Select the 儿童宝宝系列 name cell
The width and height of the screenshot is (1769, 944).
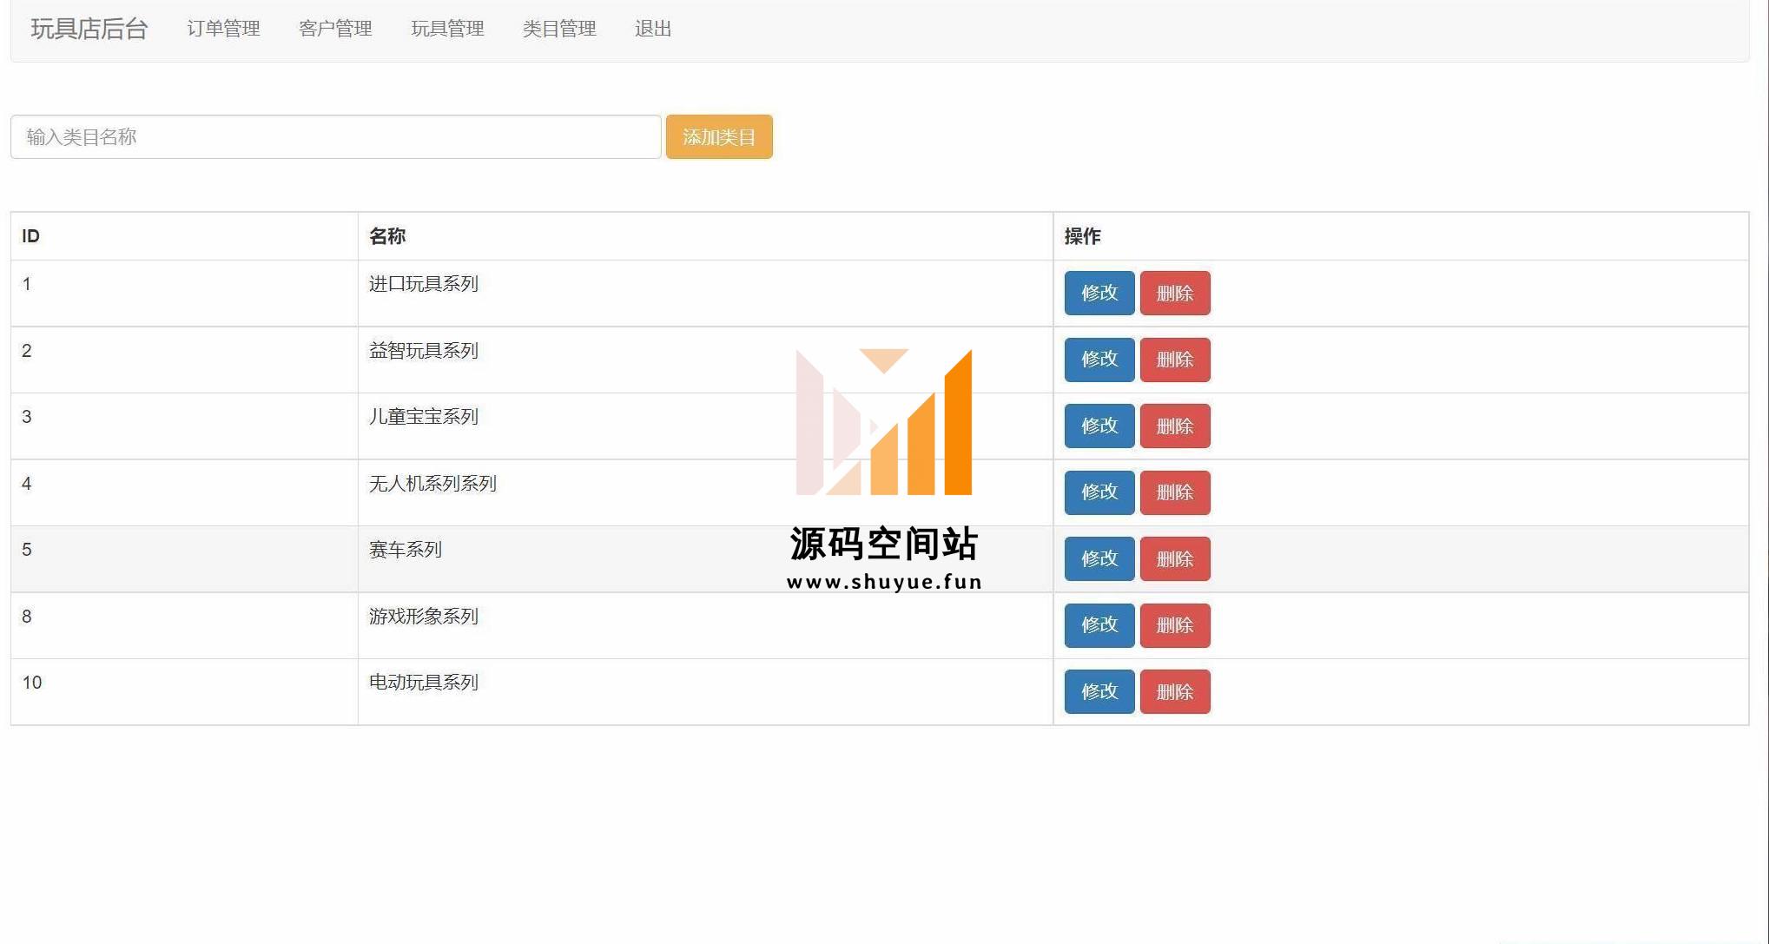pos(705,426)
